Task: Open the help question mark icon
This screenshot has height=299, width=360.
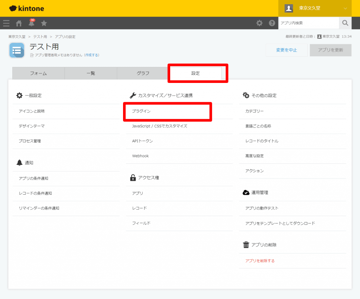Action: click(x=272, y=23)
